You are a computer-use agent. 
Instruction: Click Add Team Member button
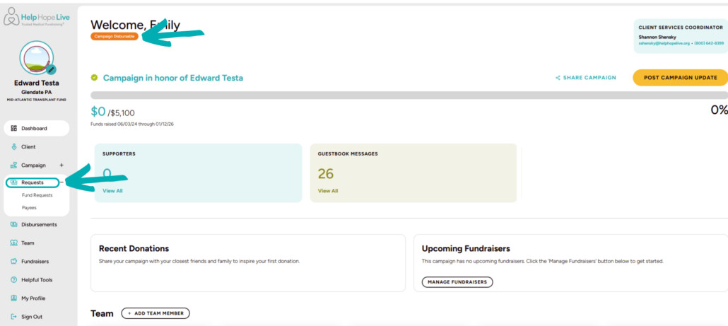(x=155, y=313)
